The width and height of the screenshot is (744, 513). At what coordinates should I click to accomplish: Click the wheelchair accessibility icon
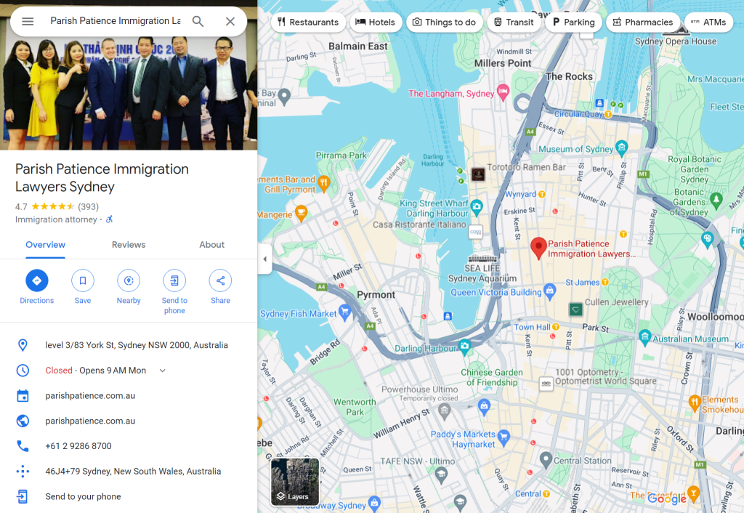click(x=109, y=219)
